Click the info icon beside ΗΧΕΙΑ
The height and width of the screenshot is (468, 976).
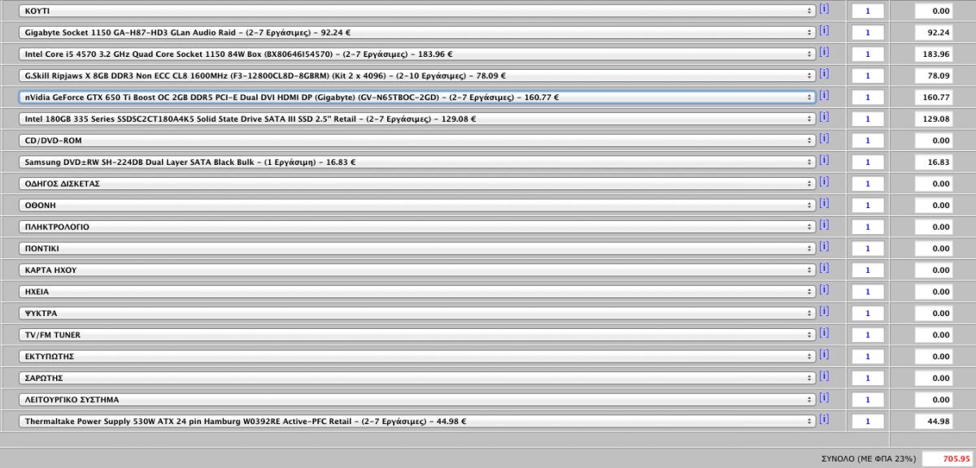click(824, 290)
